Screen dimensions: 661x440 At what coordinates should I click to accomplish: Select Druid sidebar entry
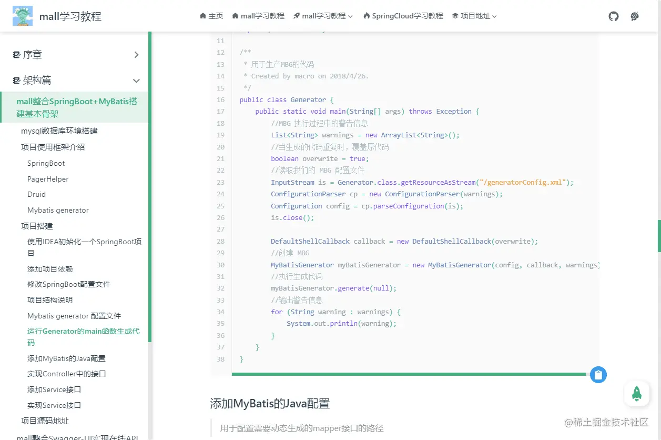36,194
